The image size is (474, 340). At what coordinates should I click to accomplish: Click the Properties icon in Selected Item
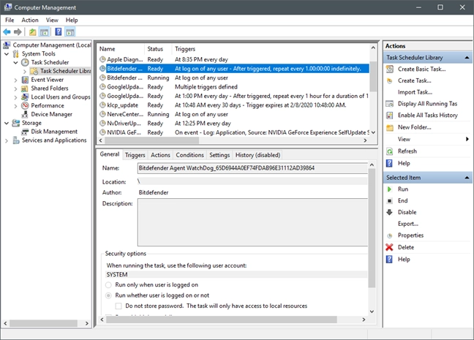click(x=390, y=235)
